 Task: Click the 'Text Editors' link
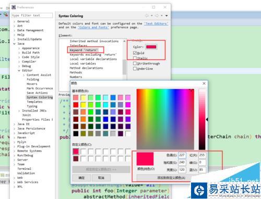(156, 23)
